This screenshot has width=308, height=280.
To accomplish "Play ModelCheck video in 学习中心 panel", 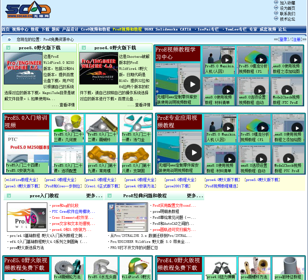I will (287, 91).
